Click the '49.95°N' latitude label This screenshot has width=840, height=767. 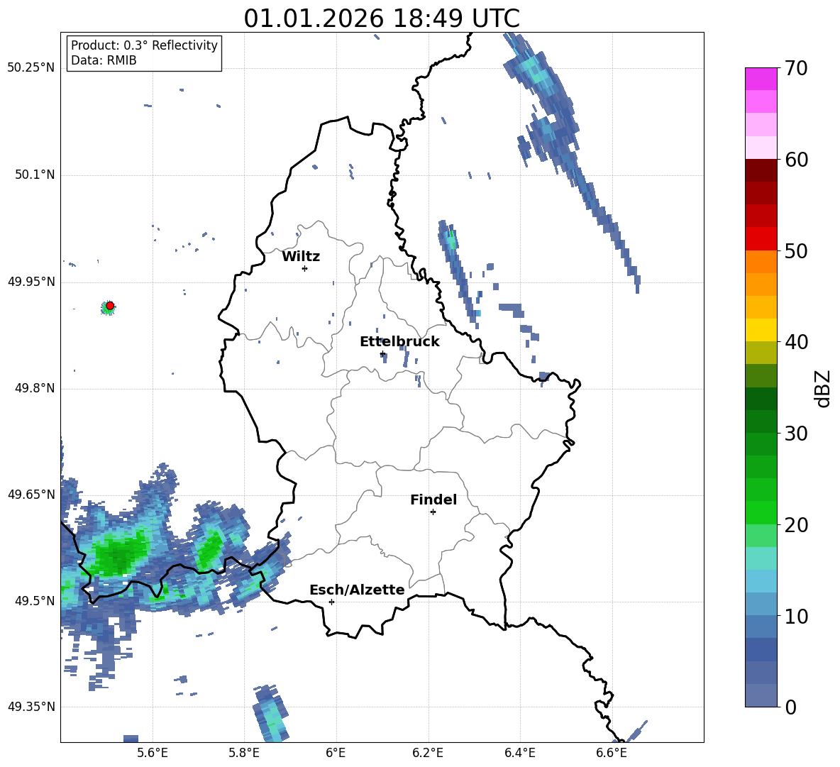[31, 282]
